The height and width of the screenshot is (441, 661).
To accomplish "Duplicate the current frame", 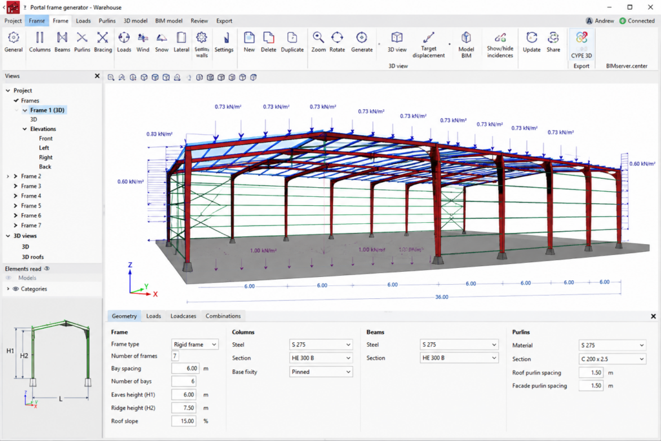I will tap(292, 42).
